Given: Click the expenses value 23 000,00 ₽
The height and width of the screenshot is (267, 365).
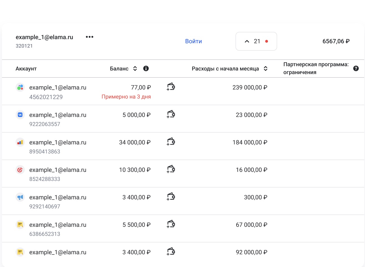Looking at the screenshot, I should coord(252,115).
